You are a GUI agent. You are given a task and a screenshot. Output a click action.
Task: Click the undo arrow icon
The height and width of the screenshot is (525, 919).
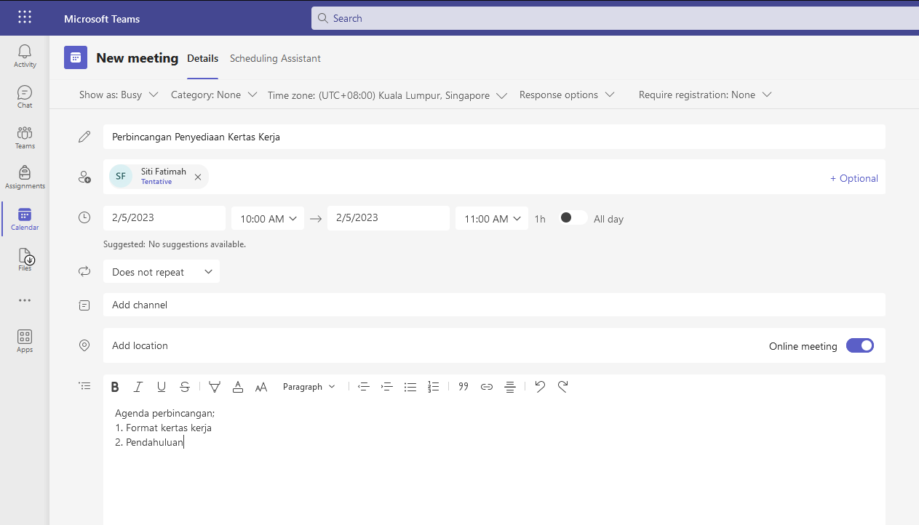click(x=539, y=387)
